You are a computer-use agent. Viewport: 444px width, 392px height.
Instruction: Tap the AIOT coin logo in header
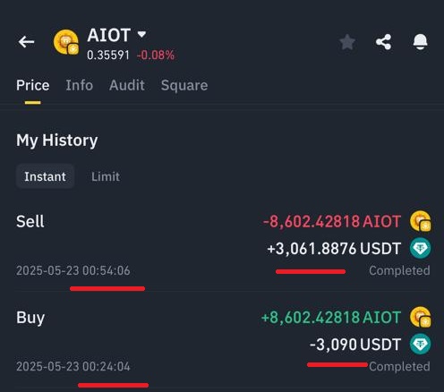click(x=66, y=42)
